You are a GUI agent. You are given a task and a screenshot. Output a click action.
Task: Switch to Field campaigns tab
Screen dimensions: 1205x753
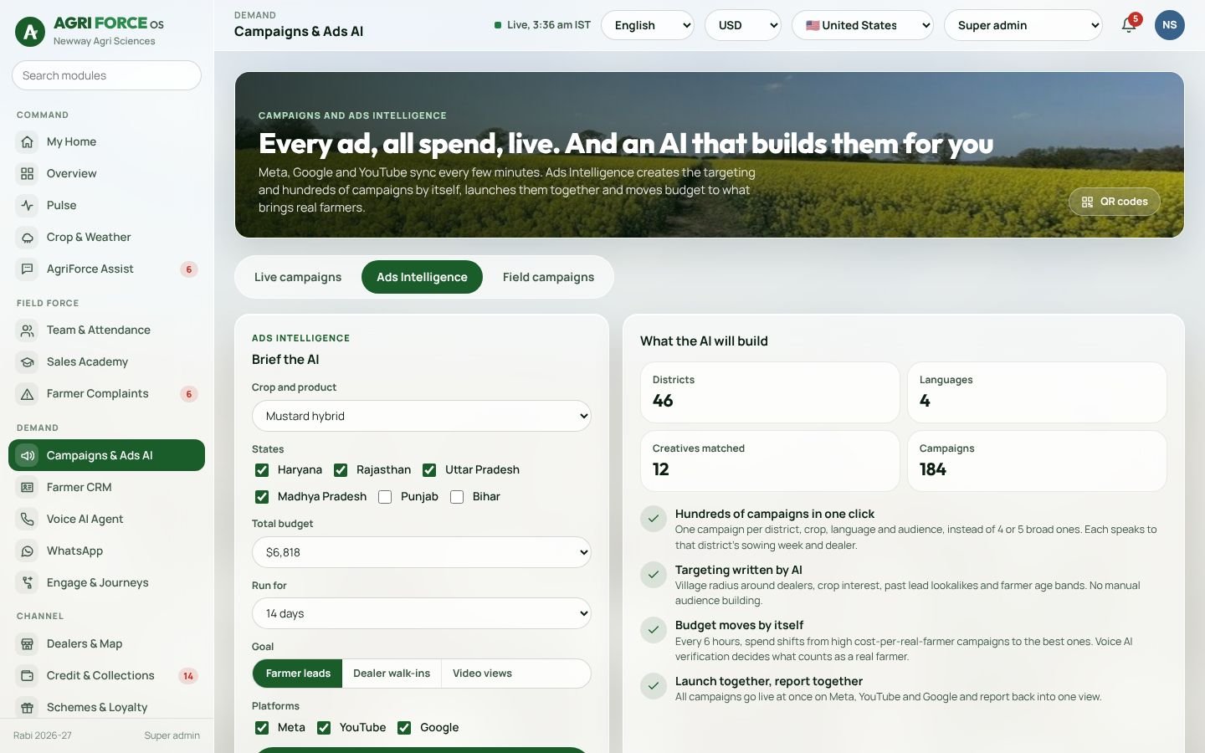tap(549, 277)
